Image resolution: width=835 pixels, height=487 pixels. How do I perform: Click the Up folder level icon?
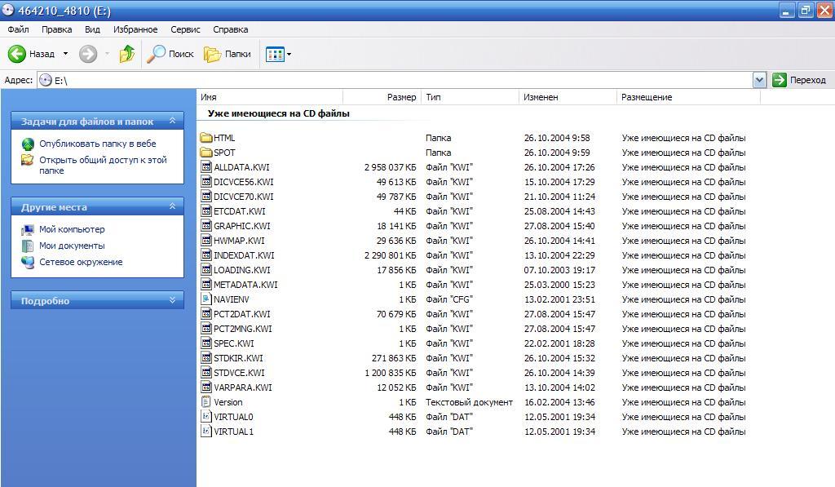[x=126, y=54]
